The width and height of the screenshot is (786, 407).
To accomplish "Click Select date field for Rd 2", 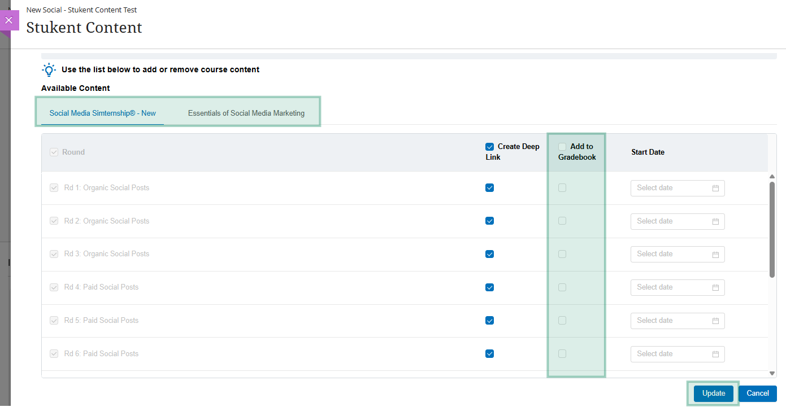I will click(678, 221).
